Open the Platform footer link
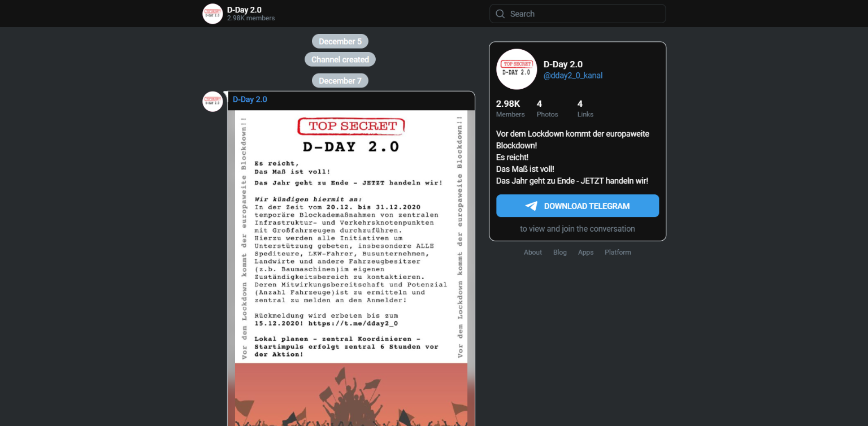This screenshot has width=868, height=426. coord(618,253)
